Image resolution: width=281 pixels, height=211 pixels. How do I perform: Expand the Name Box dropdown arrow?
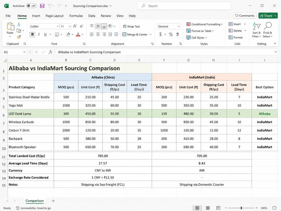24,52
